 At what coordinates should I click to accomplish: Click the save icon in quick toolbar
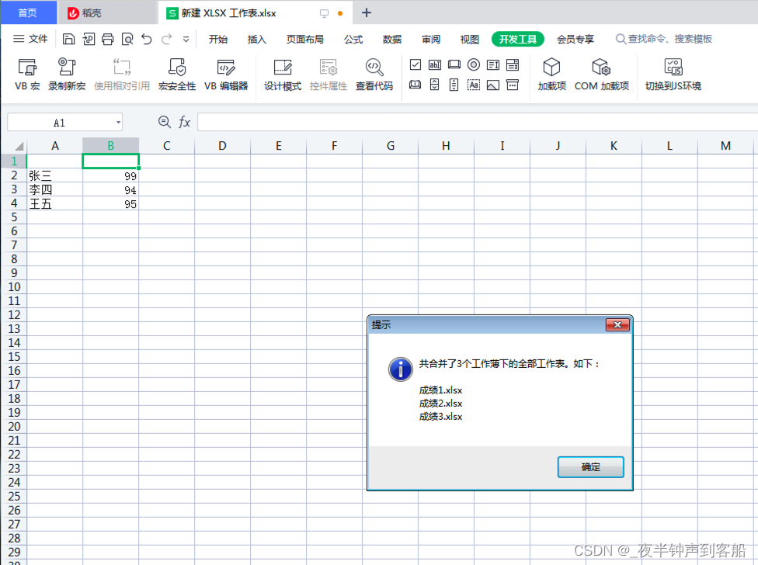68,39
